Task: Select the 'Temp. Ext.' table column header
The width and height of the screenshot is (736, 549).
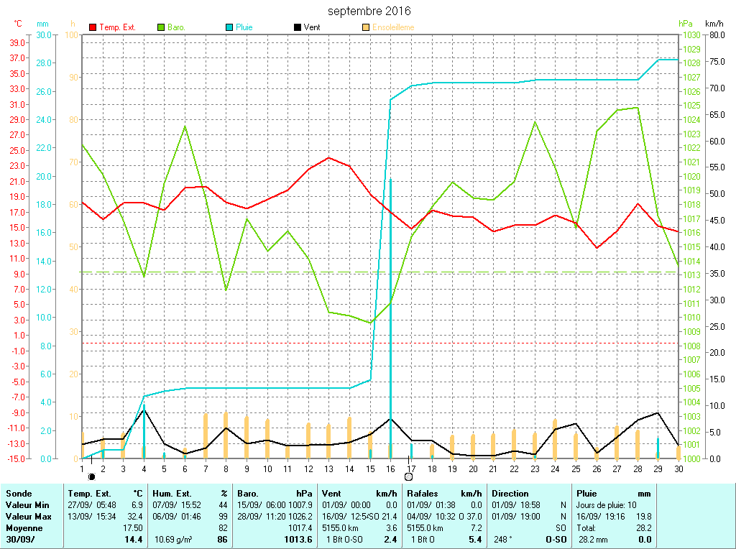Action: coord(89,494)
